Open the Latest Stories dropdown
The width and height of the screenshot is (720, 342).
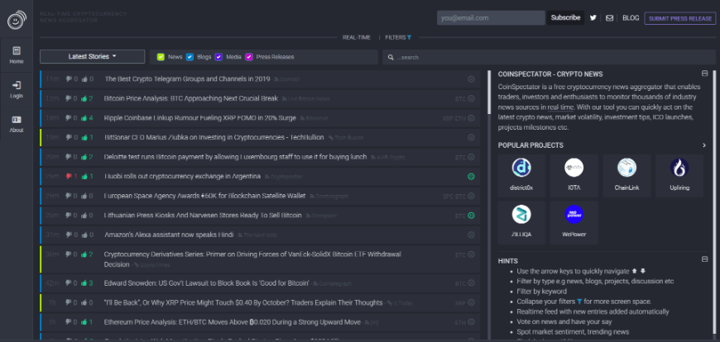pos(93,57)
